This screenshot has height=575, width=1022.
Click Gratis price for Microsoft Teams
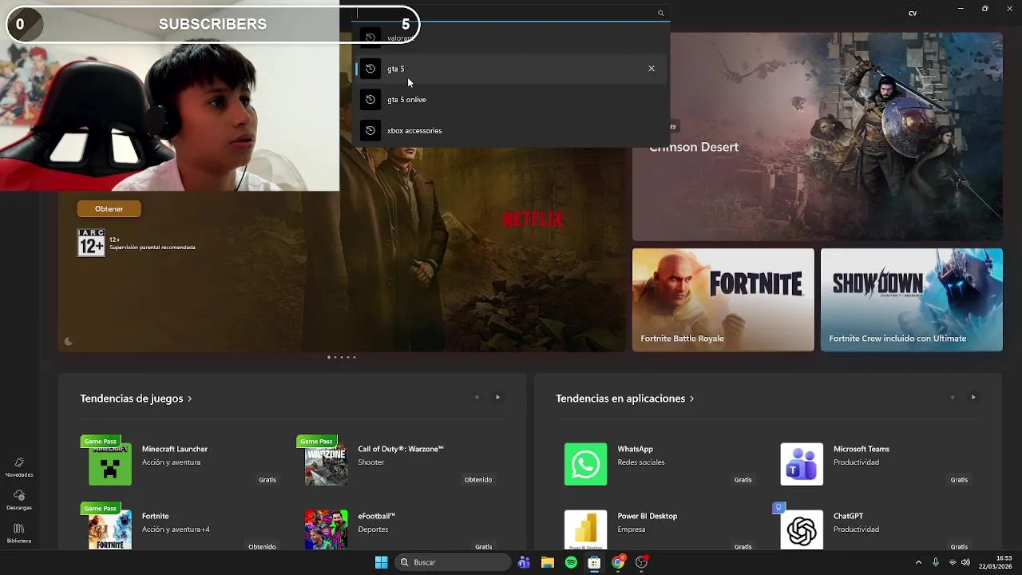959,480
